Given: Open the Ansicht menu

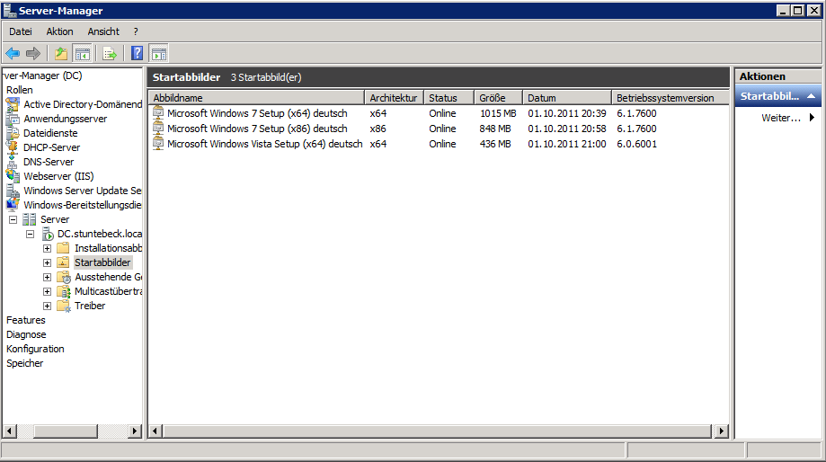Looking at the screenshot, I should click(103, 31).
